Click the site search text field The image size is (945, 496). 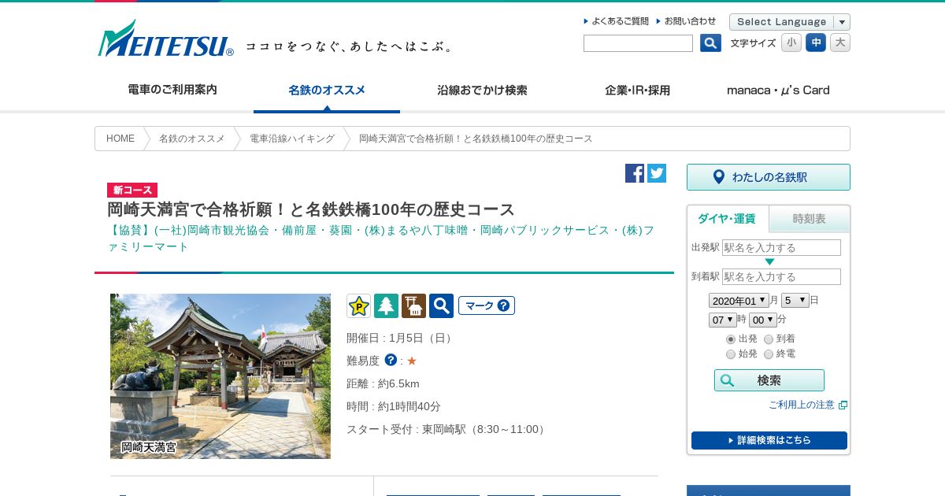pos(638,43)
